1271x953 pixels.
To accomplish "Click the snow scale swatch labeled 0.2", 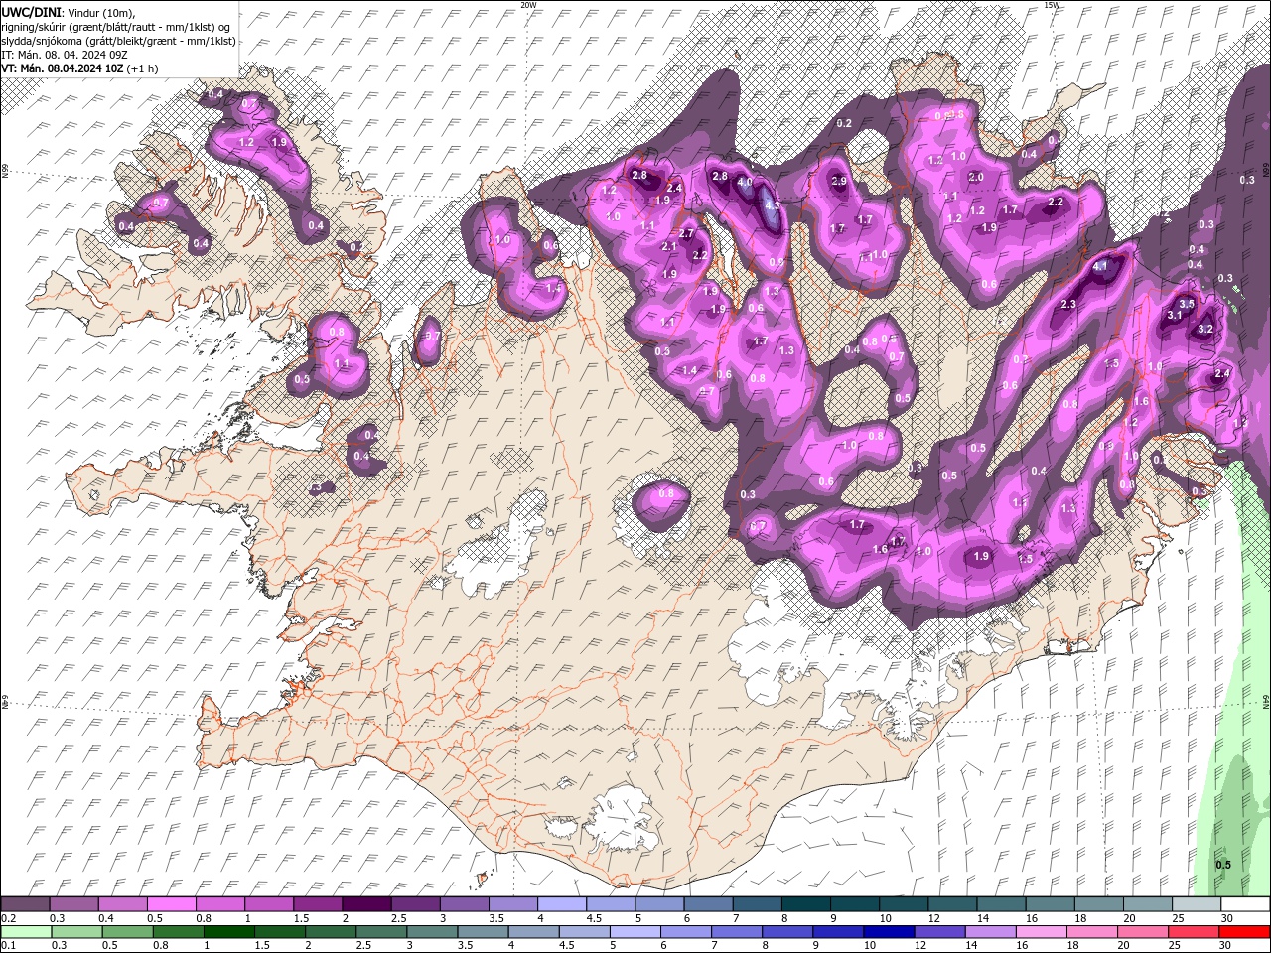I will point(25,904).
